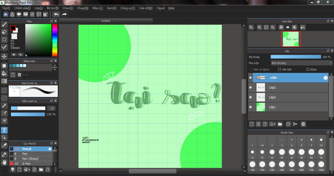Image resolution: width=334 pixels, height=176 pixels.
Task: Click the brush size value field 10
Action: (52, 108)
